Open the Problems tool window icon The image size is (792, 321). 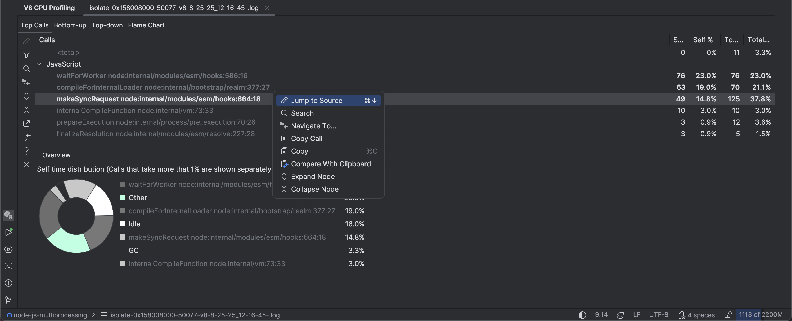(9, 283)
